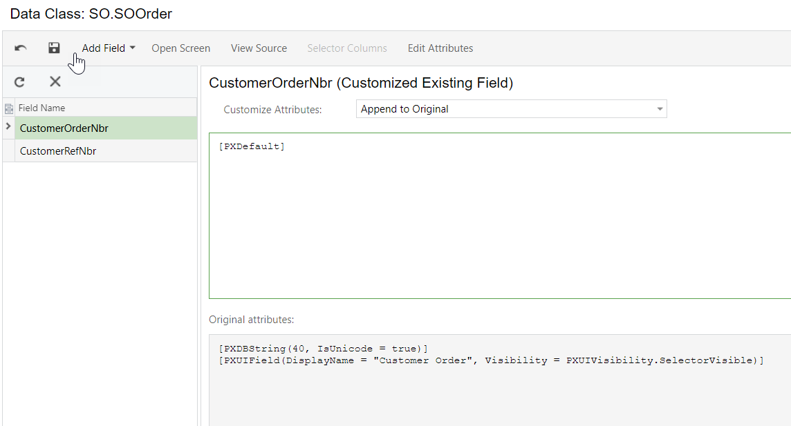
Task: Click View Source in the toolbar
Action: [x=259, y=48]
